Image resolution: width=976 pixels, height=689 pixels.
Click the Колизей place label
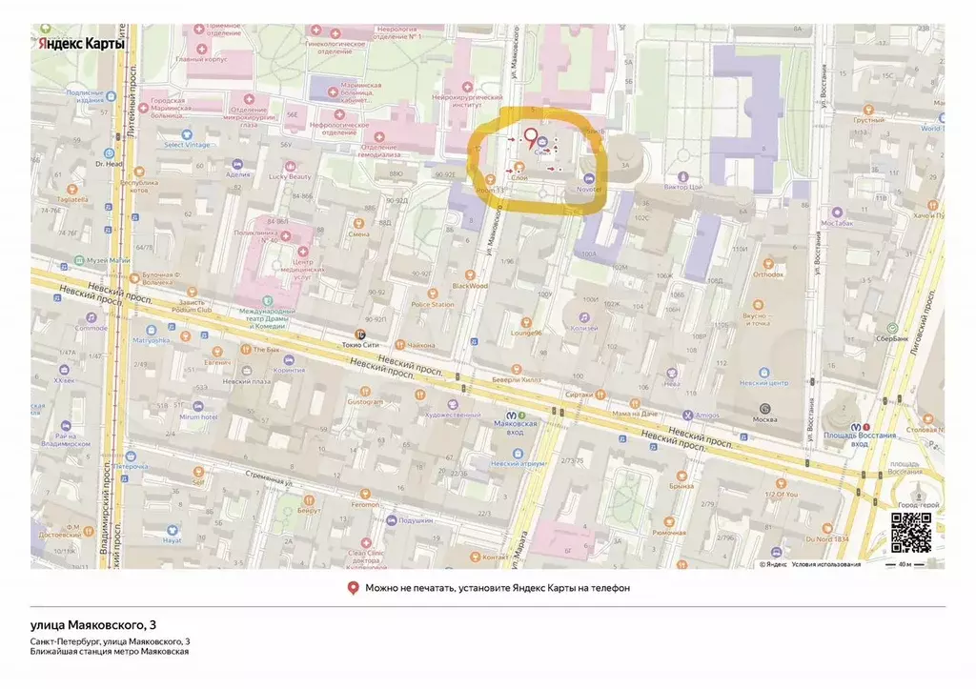point(584,328)
